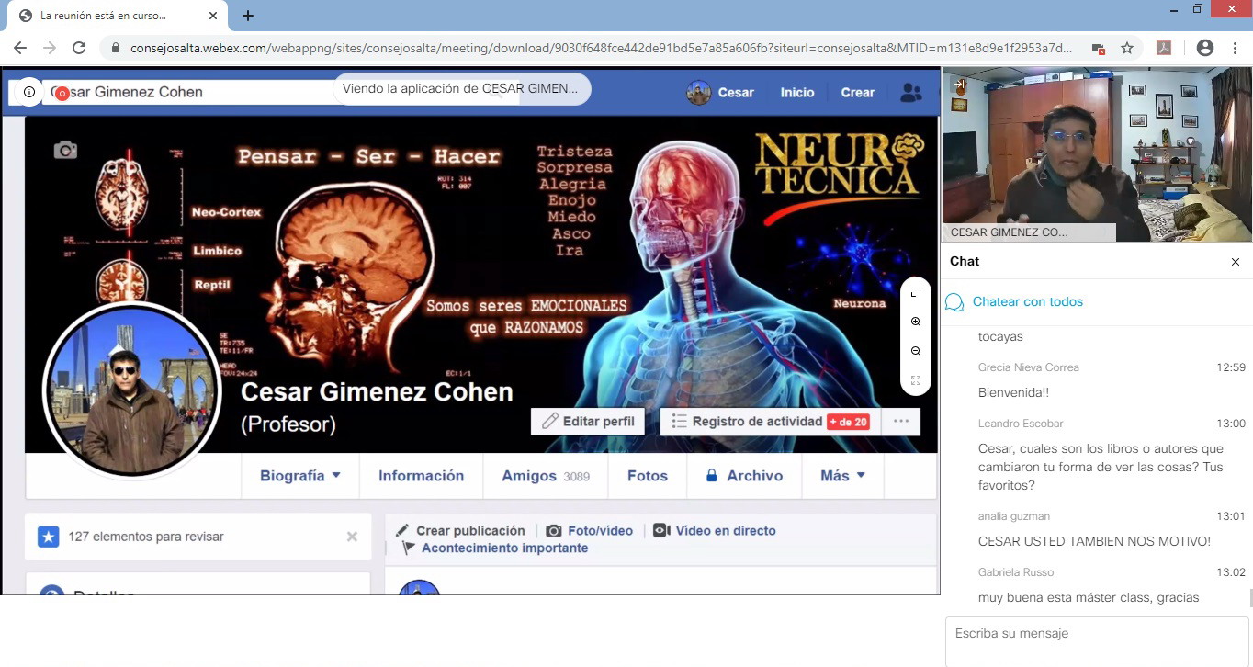Click Inicio in the Facebook header
This screenshot has width=1253, height=667.
[x=797, y=93]
